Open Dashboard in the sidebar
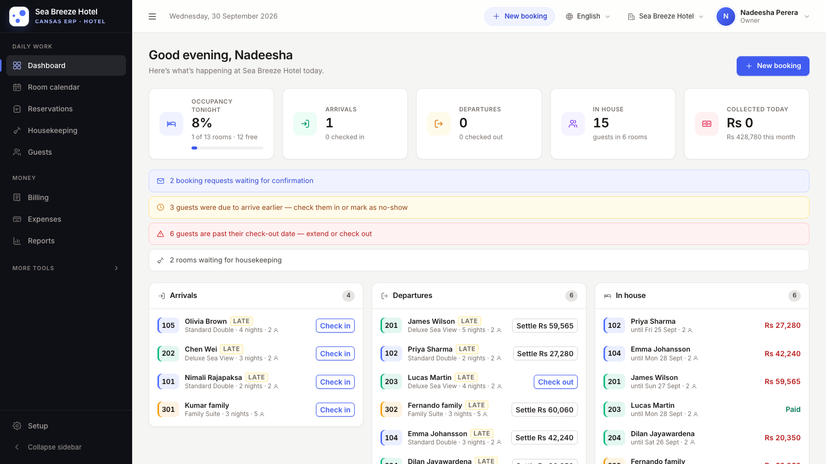This screenshot has width=826, height=464. (x=66, y=65)
